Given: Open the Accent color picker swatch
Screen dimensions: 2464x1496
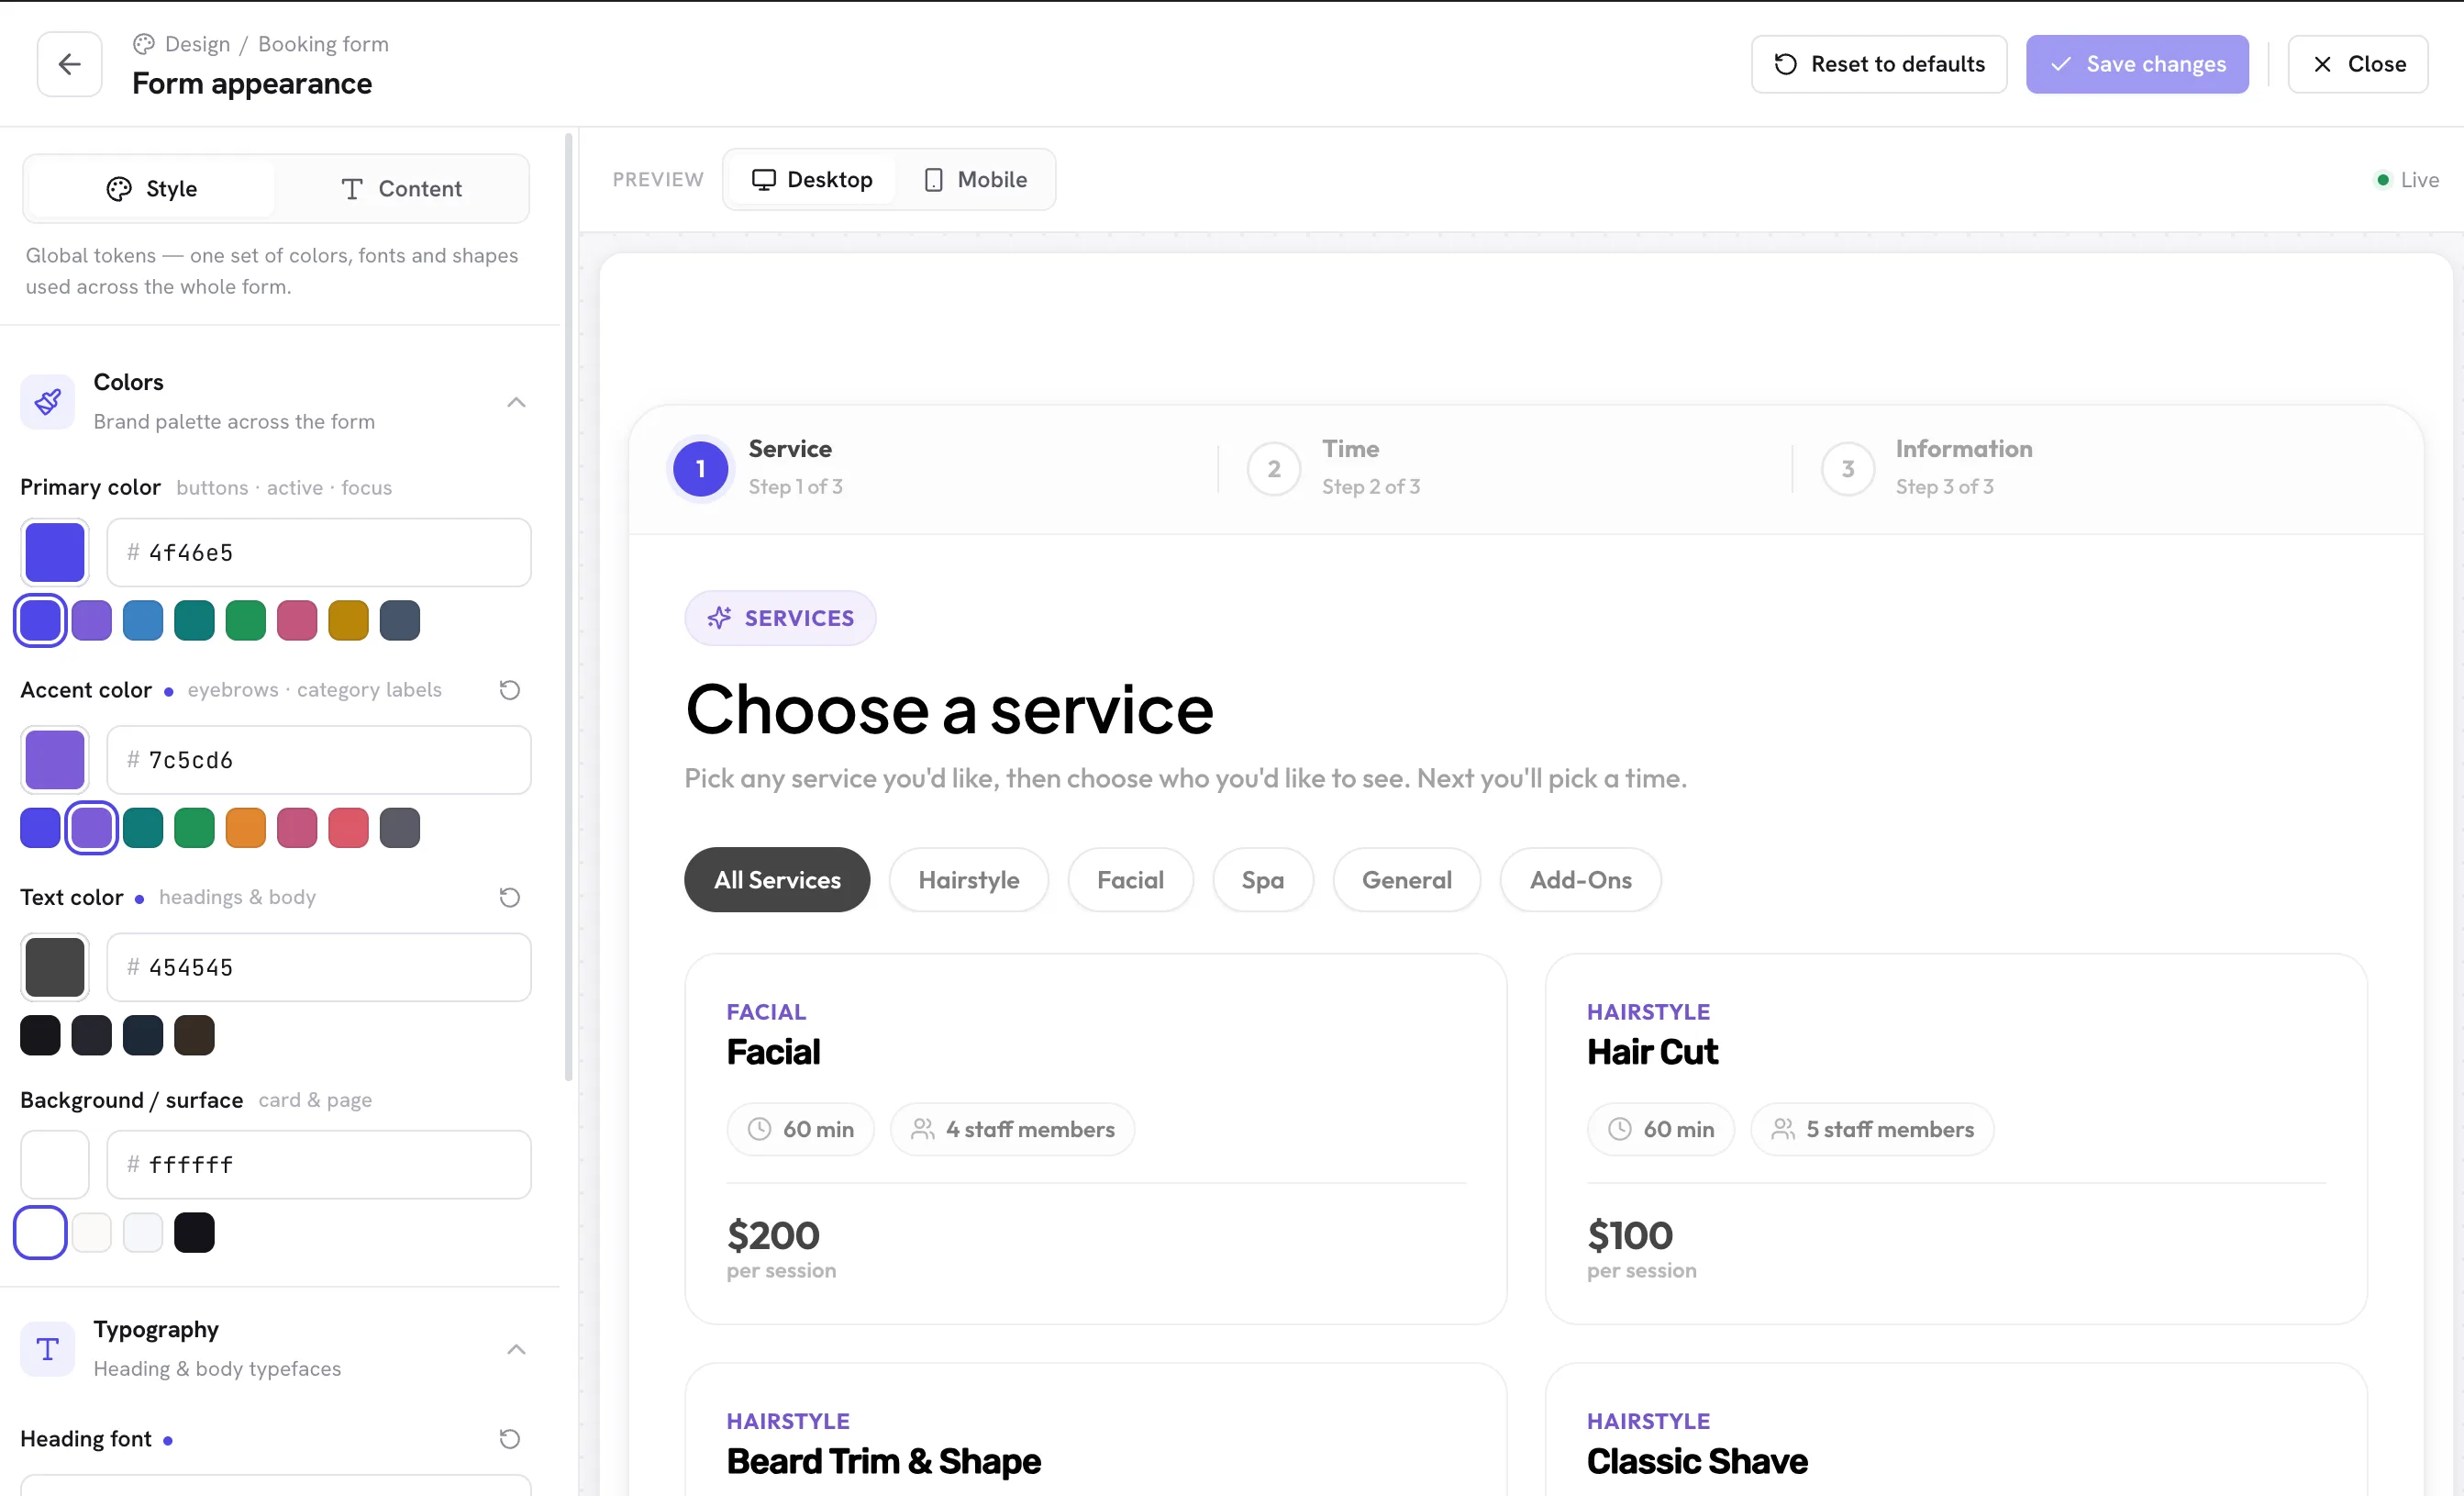Looking at the screenshot, I should point(55,760).
